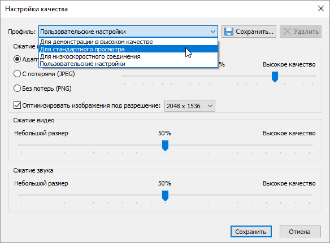The height and width of the screenshot is (243, 330).
Task: Click the Отмена button
Action: click(300, 232)
